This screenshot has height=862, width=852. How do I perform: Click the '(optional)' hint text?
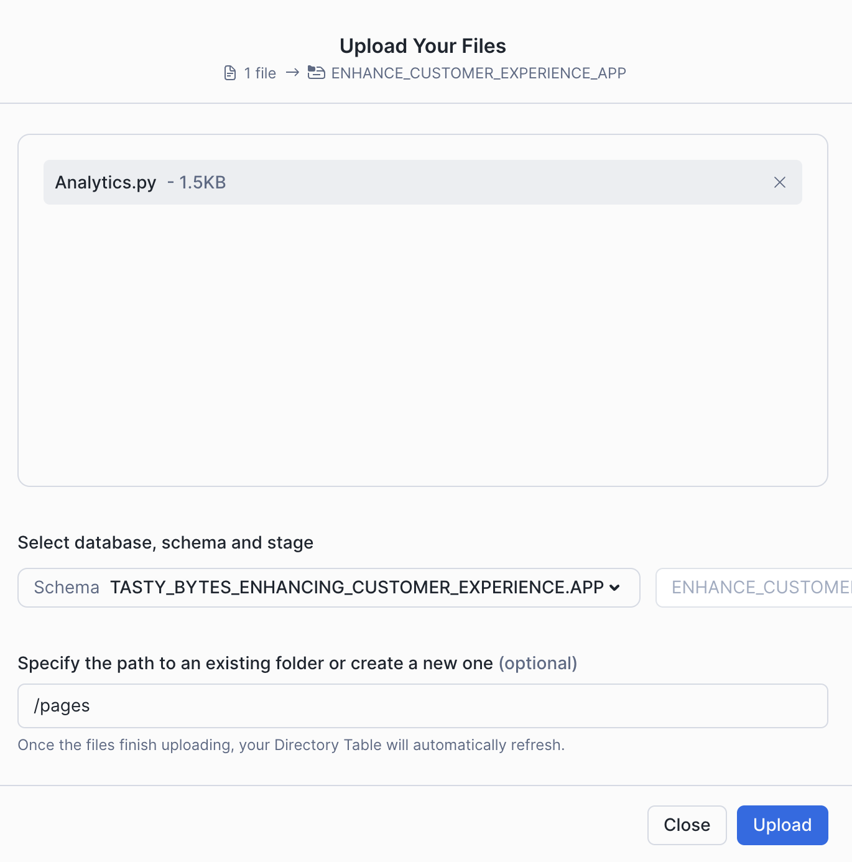[x=538, y=664]
